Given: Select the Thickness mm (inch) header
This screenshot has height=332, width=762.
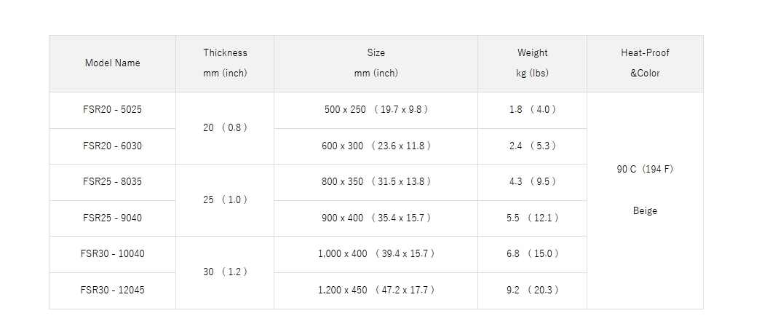Looking at the screenshot, I should click(225, 63).
